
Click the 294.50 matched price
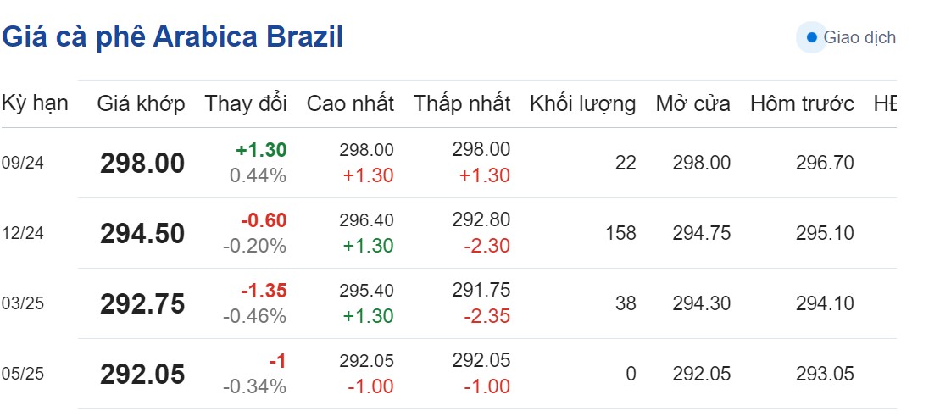[x=142, y=234]
